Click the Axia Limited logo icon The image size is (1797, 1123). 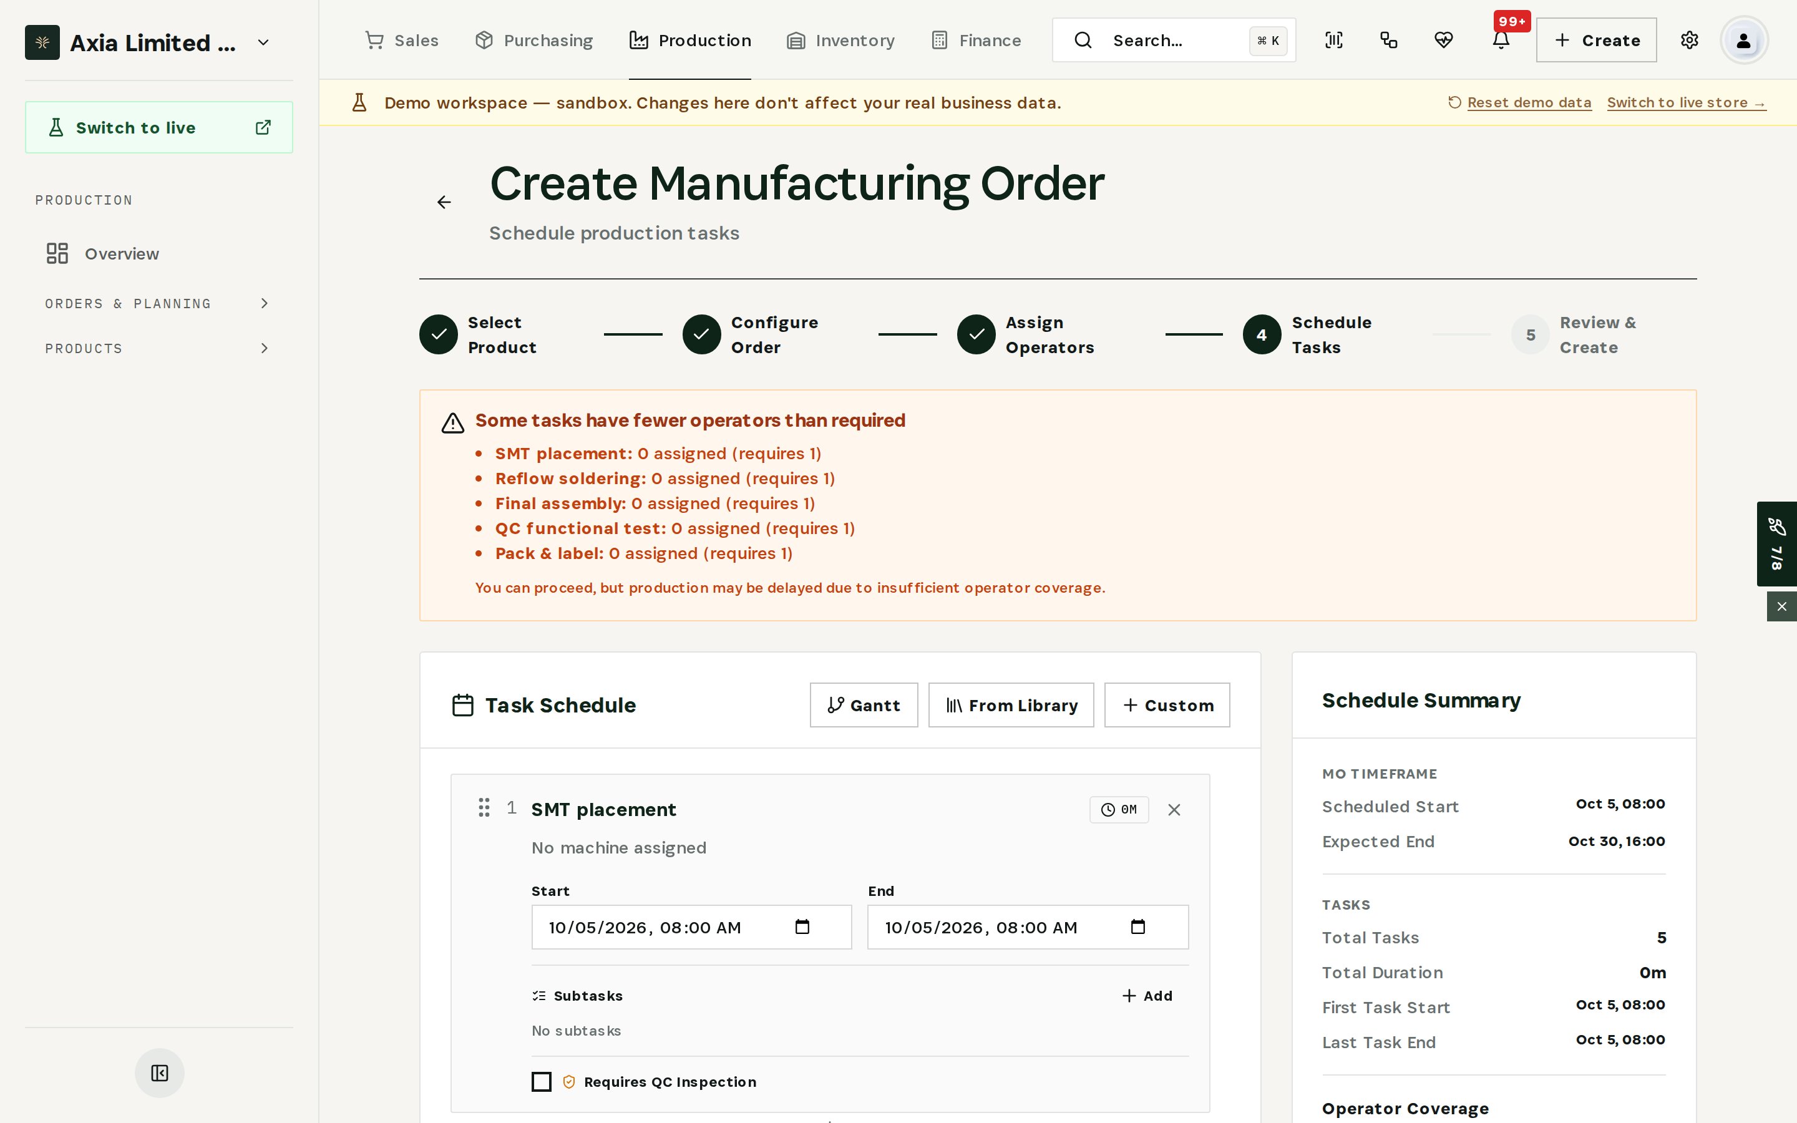[42, 42]
